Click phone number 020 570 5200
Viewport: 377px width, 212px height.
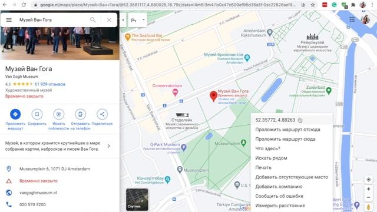[32, 204]
